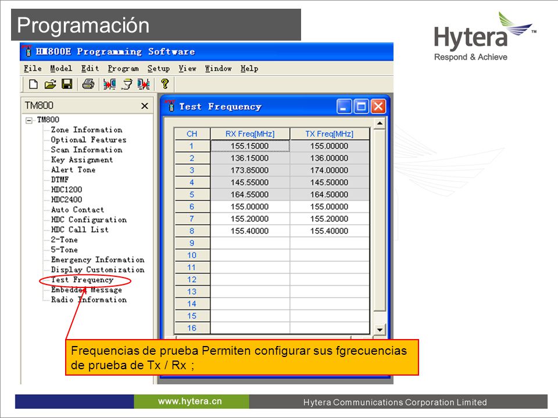
Task: Click RX cell 173.85000 for channel 3
Action: click(250, 170)
